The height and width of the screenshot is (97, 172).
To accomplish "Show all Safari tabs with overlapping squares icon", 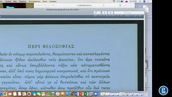I will coord(131,5).
